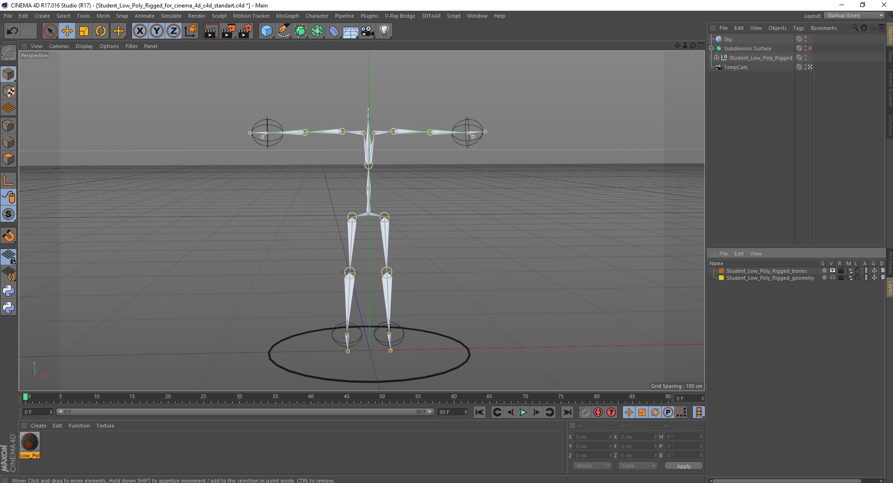
Task: Click the end frame 90 F field
Action: [452, 412]
